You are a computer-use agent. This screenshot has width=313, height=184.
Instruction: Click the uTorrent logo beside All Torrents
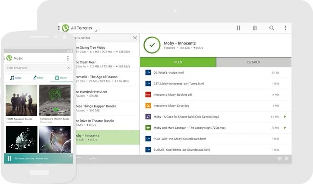pyautogui.click(x=66, y=28)
